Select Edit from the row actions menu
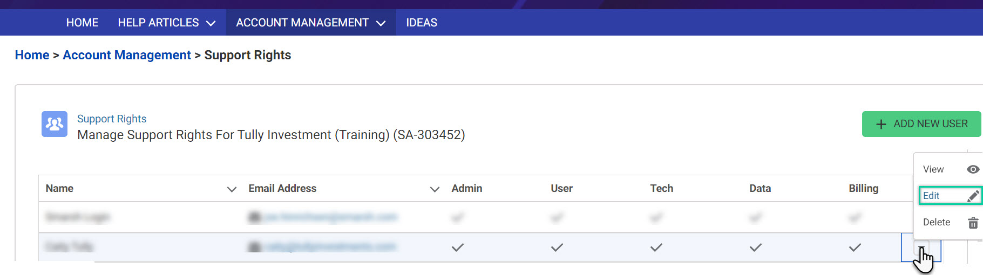 tap(951, 196)
